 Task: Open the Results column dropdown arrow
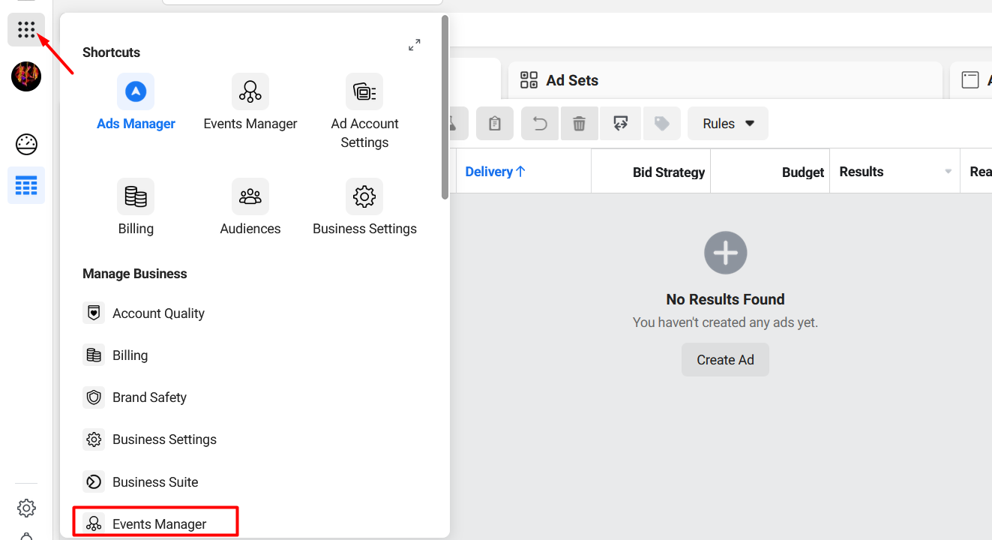click(949, 172)
